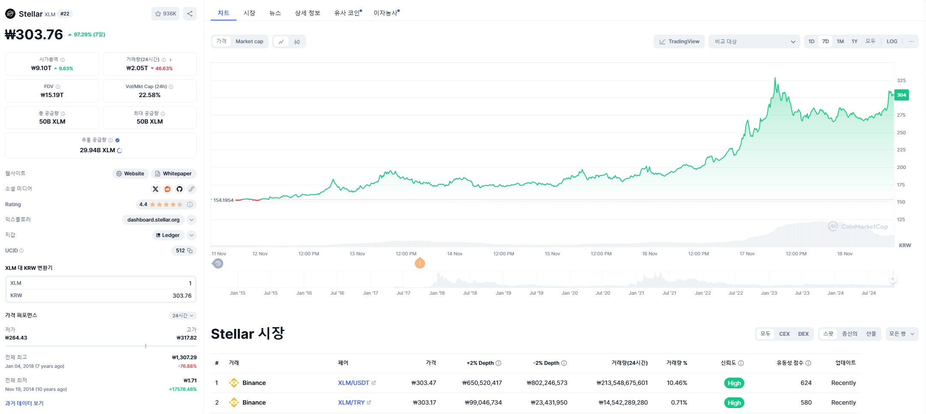Screen dimensions: 926x414
Task: Set chart range to 1M
Action: coord(840,41)
